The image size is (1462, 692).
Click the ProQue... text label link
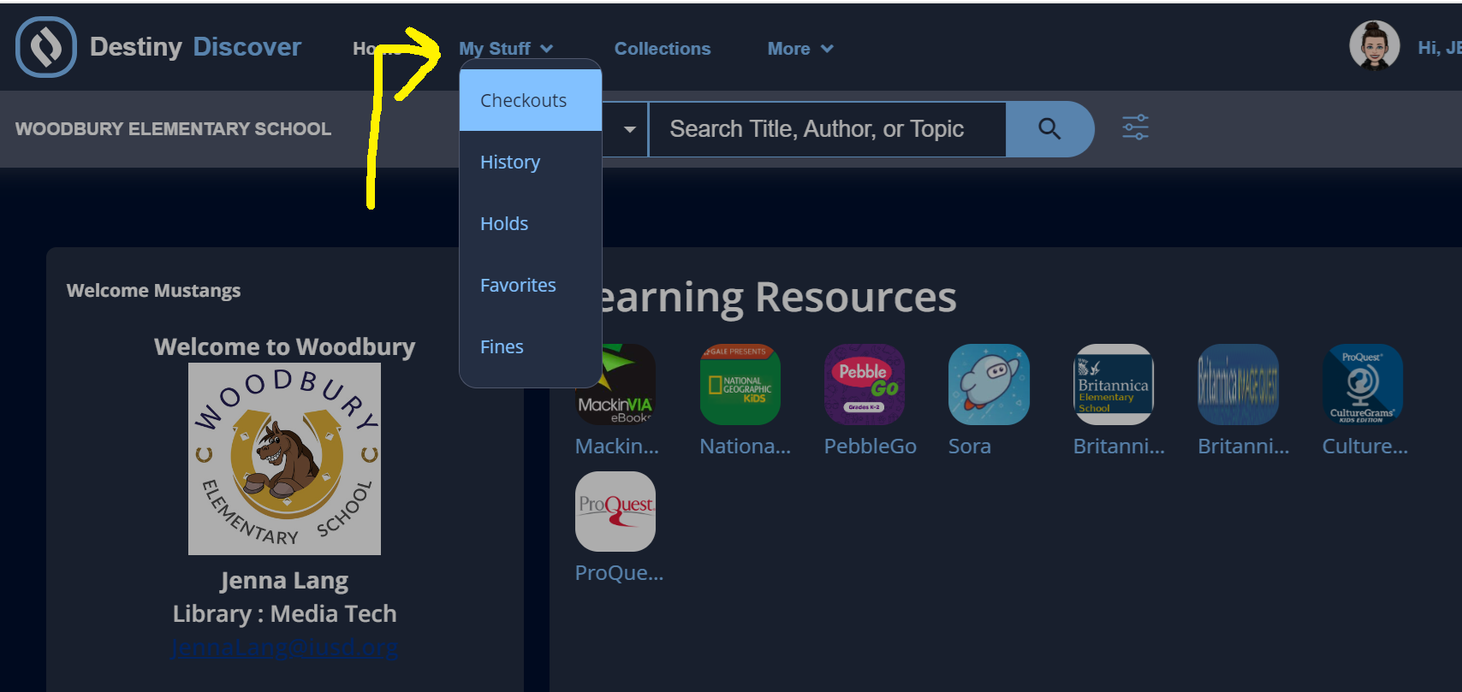pyautogui.click(x=619, y=572)
